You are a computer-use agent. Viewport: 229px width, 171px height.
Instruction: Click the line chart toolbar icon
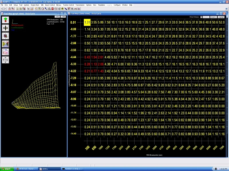pos(79,9)
